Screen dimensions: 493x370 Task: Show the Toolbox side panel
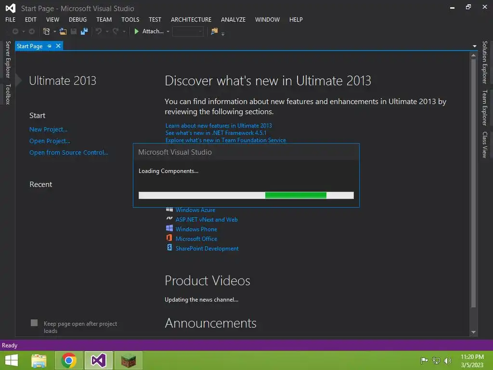(8, 94)
